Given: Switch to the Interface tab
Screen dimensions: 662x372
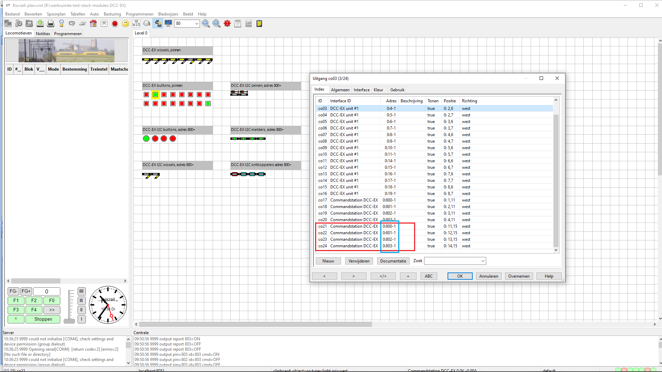Looking at the screenshot, I should click(x=361, y=90).
